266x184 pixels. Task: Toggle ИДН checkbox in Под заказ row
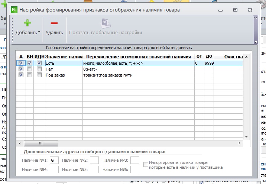pyautogui.click(x=39, y=75)
